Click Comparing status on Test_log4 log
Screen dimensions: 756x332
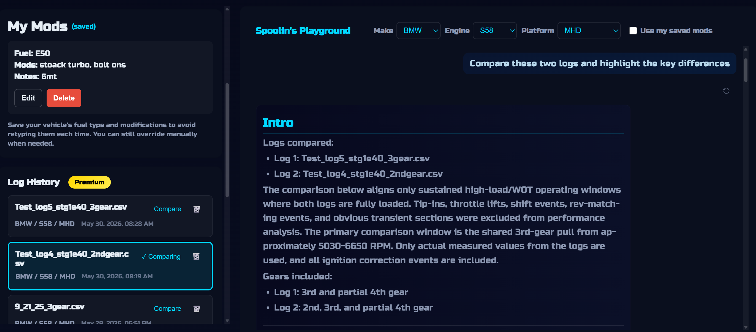coord(161,256)
